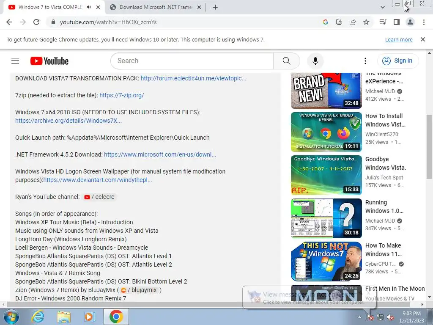
Task: Open Chrome three-dot menu
Action: coord(424,22)
